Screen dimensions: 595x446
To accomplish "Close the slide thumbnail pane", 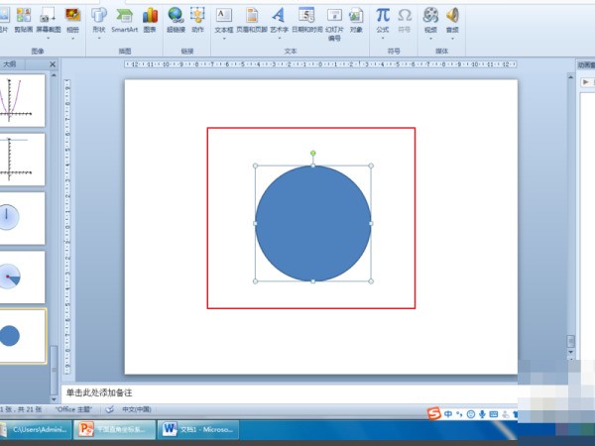I will coord(54,63).
